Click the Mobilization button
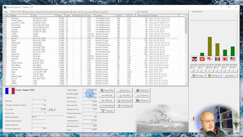243x137 pixels. click(142, 90)
